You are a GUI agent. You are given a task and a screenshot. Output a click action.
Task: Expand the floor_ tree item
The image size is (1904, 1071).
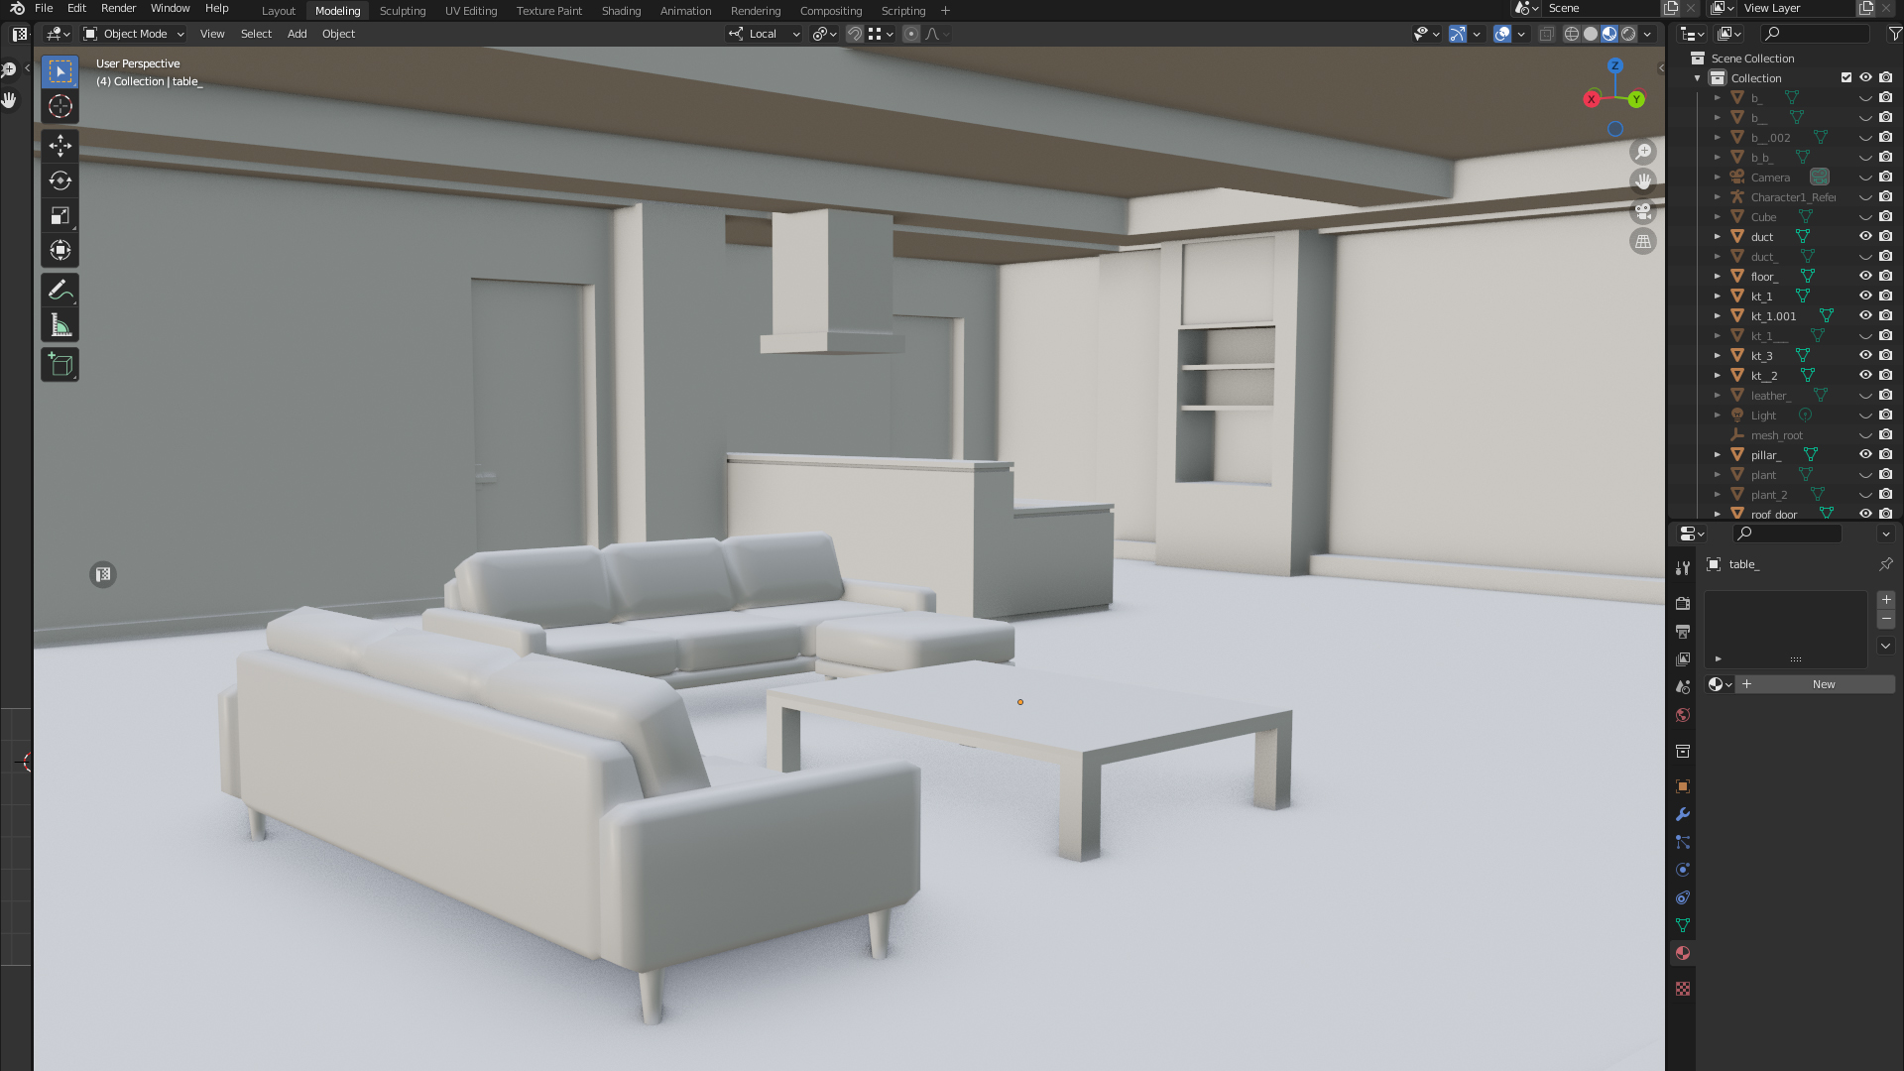point(1718,276)
